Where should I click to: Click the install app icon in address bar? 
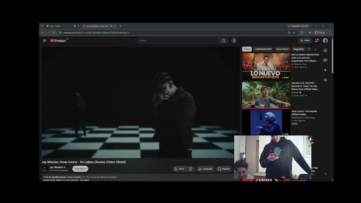(x=289, y=33)
